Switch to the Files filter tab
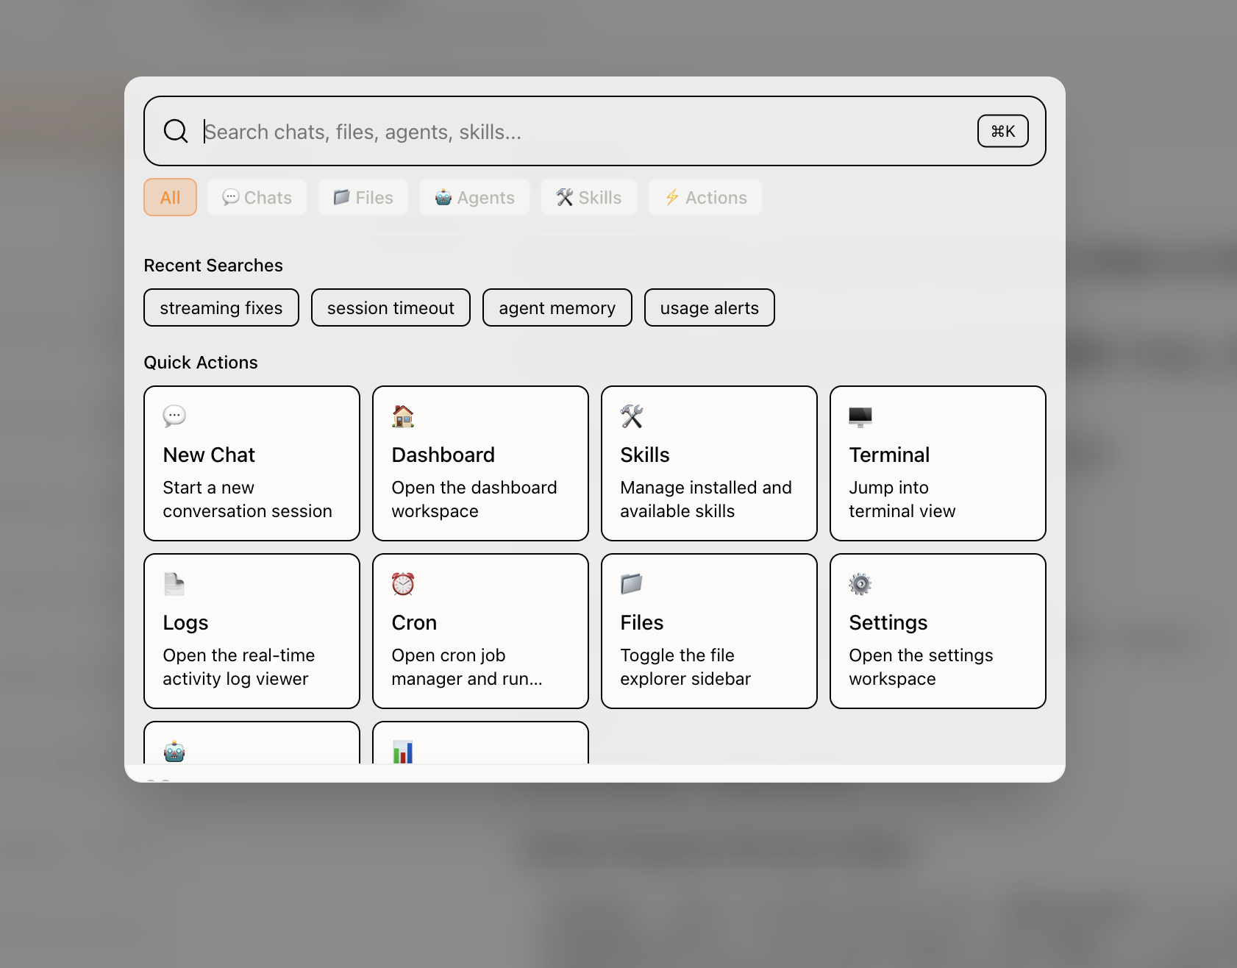The height and width of the screenshot is (968, 1237). (x=363, y=197)
